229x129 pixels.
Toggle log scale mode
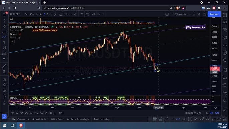(211, 113)
